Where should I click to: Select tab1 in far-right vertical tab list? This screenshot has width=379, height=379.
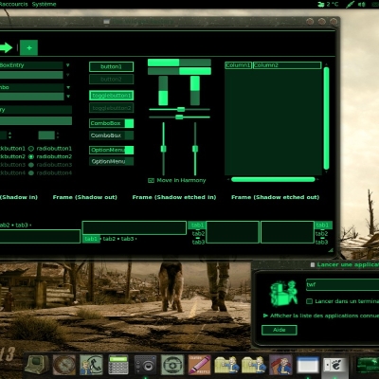point(322,226)
